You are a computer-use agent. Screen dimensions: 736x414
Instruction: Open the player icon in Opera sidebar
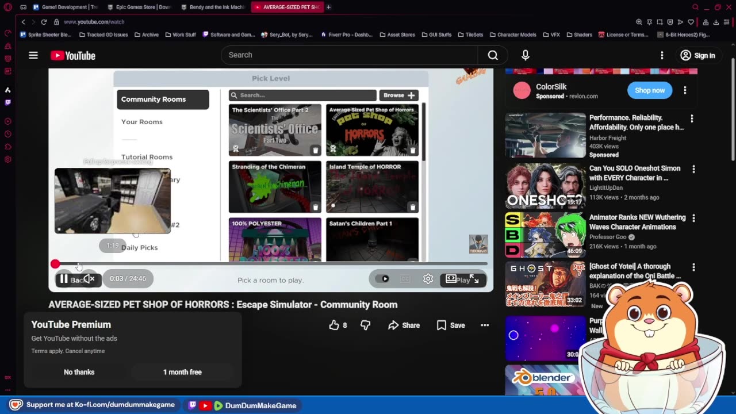click(x=8, y=121)
